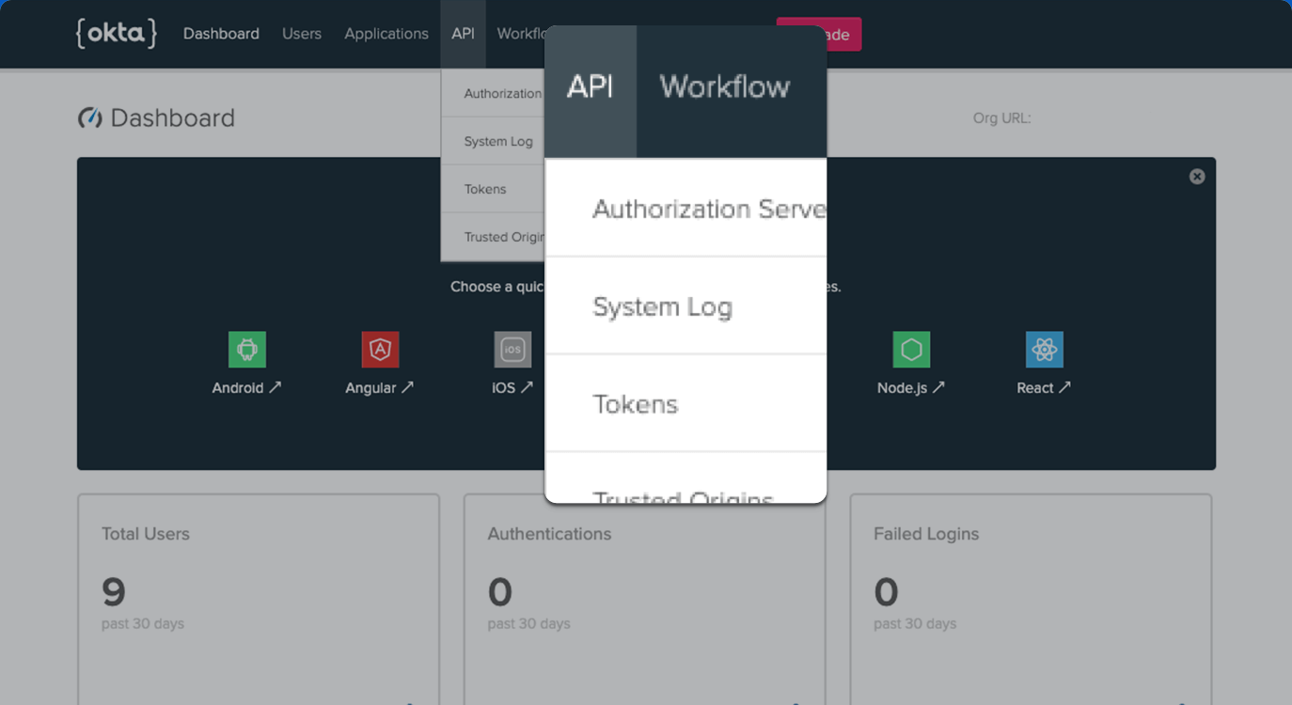Open the iOS quickstart icon
The image size is (1292, 705).
512,350
